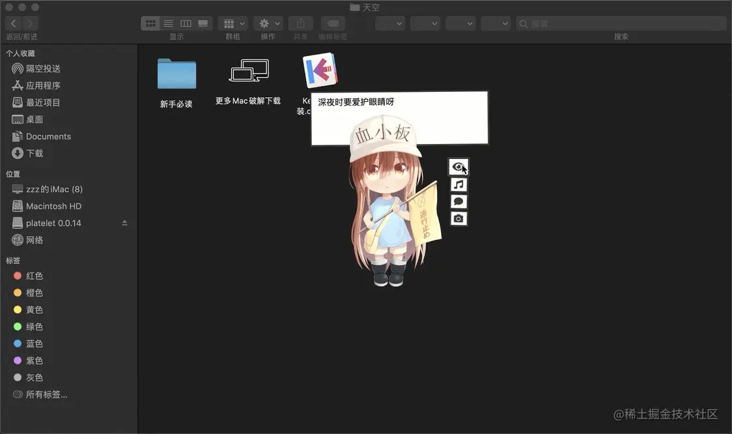Open the 群组 grouping dropdown

tap(232, 23)
